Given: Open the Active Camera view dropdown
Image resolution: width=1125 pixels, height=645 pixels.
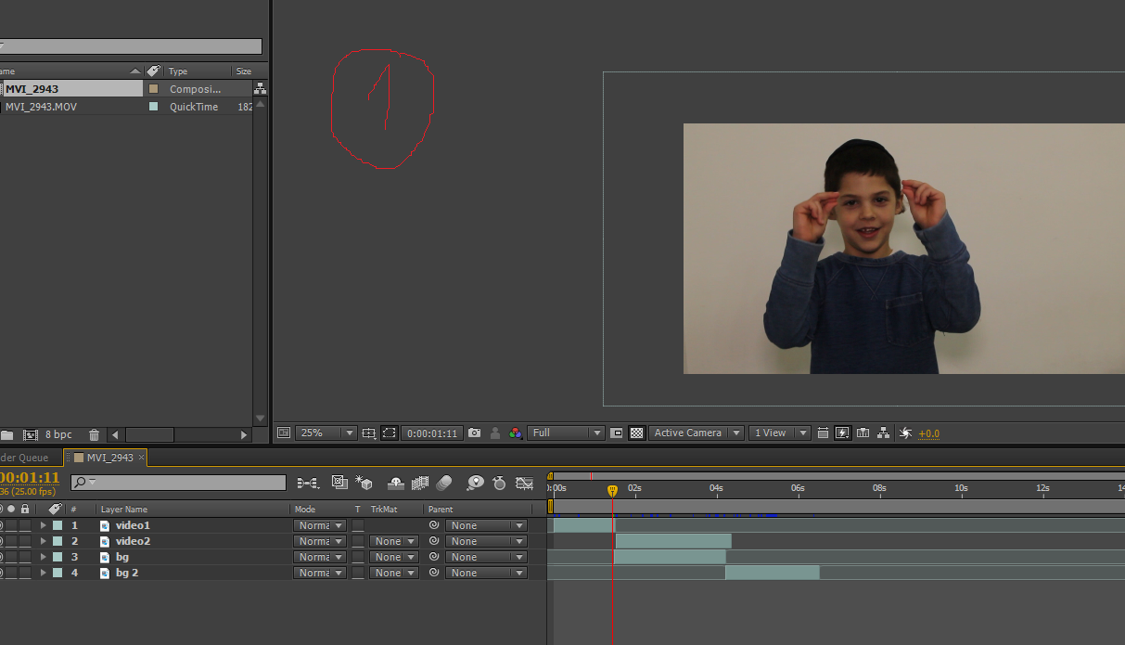Looking at the screenshot, I should click(x=697, y=433).
